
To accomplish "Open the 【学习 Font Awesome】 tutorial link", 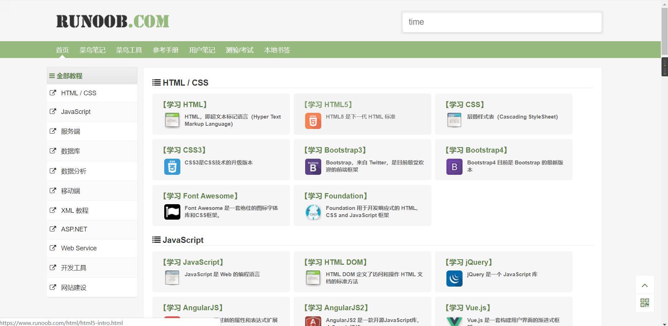I will click(200, 196).
